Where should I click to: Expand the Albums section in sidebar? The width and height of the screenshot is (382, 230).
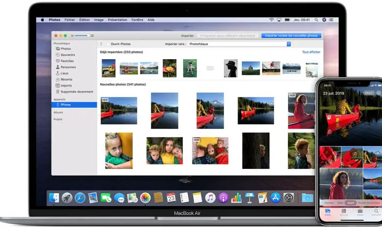tap(58, 112)
